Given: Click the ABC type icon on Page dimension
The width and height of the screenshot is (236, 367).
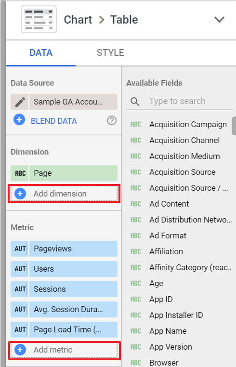Looking at the screenshot, I should coord(20,173).
